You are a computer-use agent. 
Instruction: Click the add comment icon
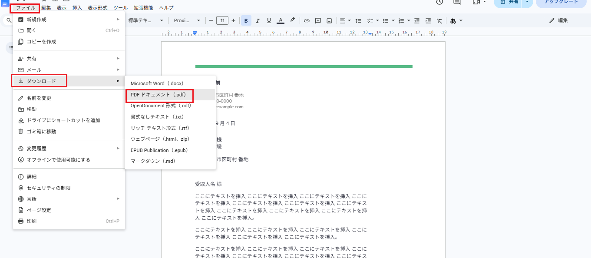(x=318, y=20)
